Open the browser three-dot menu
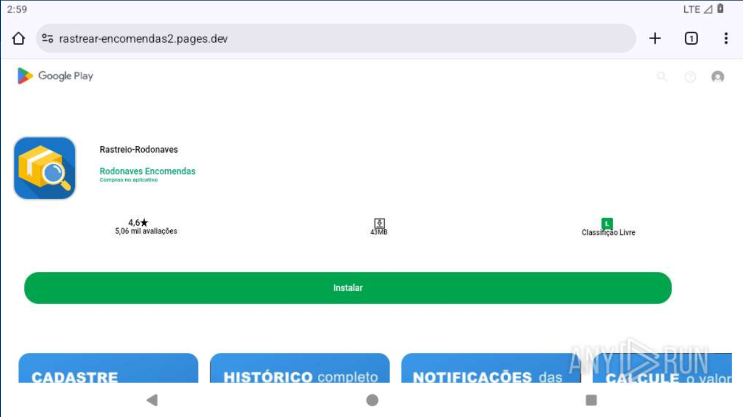 pos(726,39)
